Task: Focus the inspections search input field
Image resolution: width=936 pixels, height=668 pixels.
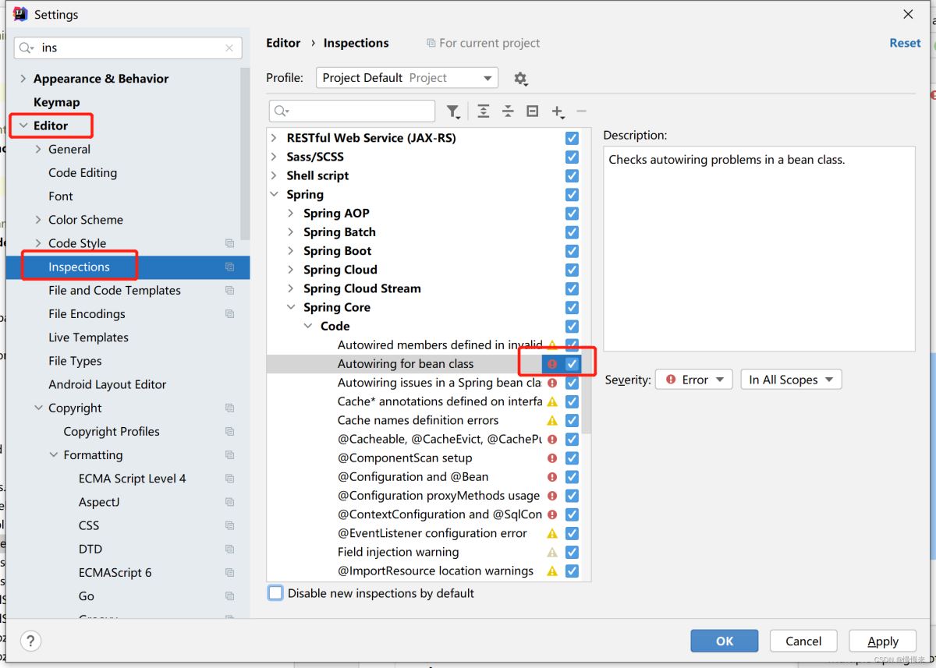Action: 352,111
